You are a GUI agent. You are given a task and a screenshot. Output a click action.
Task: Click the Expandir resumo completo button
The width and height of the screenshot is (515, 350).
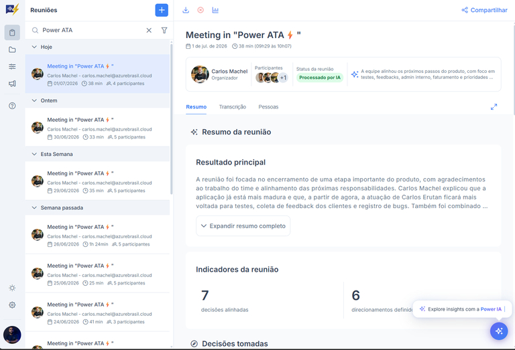tap(243, 226)
